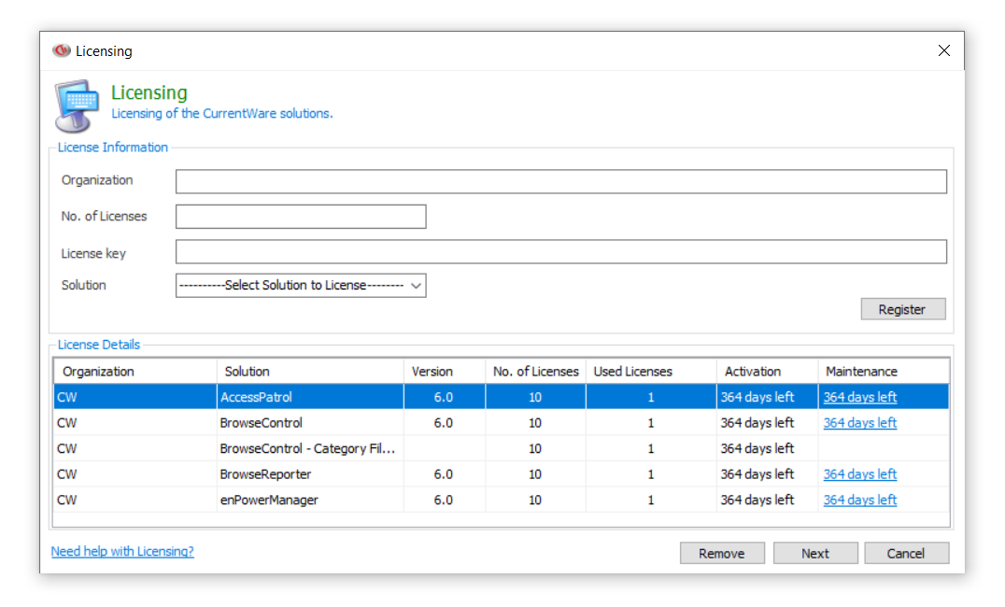Click activation 364 days left for BrowseControl
The height and width of the screenshot is (607, 1005).
(x=757, y=423)
